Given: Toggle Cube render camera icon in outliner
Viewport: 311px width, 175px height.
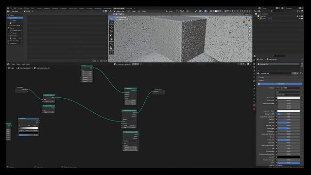Looking at the screenshot, I should tap(302, 18).
